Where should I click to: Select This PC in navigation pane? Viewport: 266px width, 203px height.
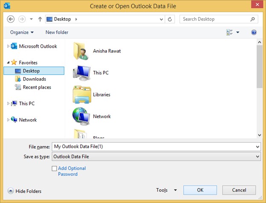(23, 103)
